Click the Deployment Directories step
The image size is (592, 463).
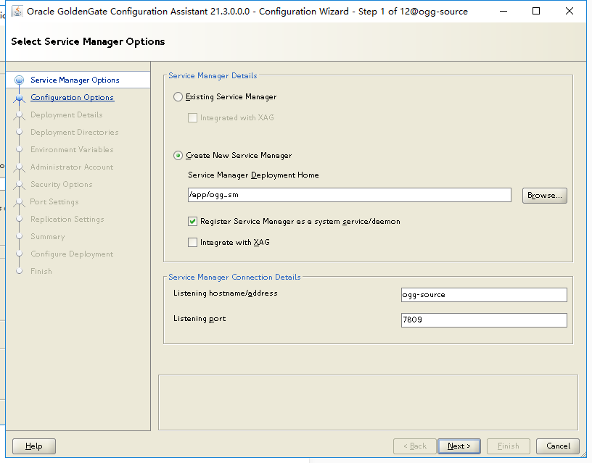[x=75, y=132]
